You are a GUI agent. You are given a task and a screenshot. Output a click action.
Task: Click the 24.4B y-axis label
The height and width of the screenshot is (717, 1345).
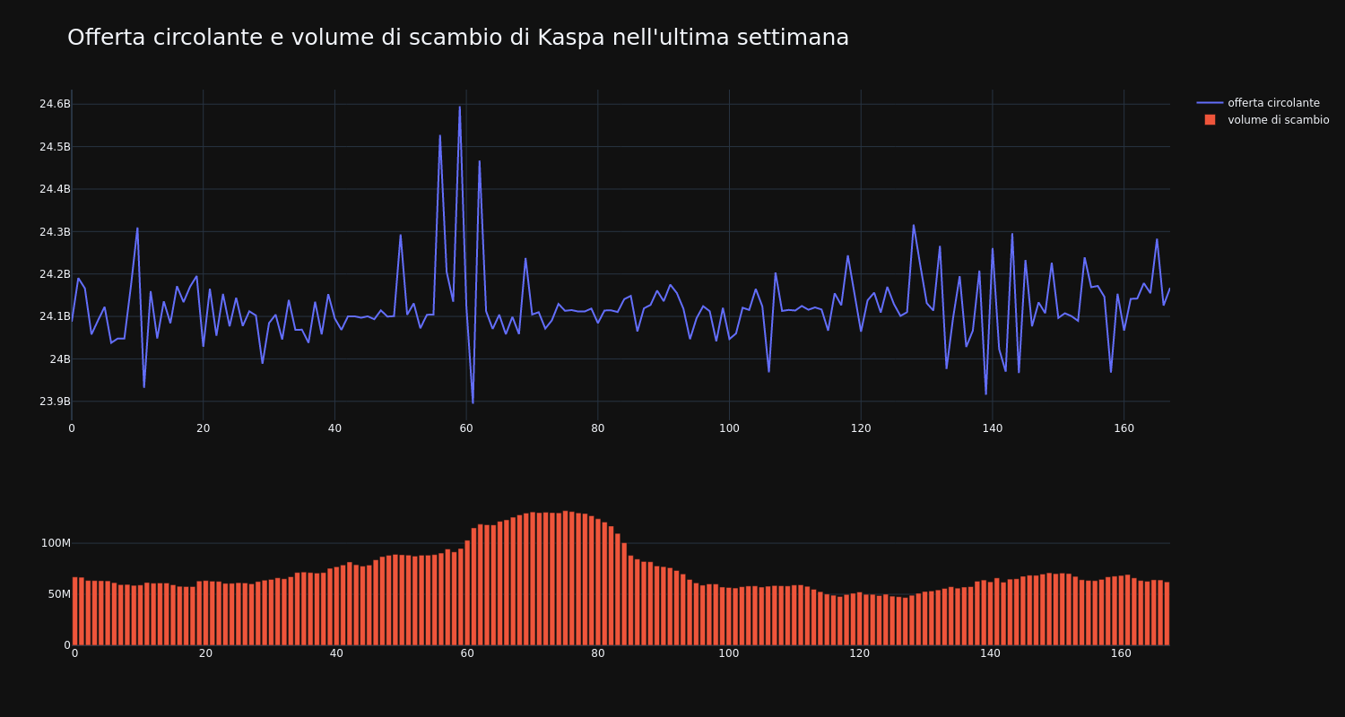[x=55, y=189]
